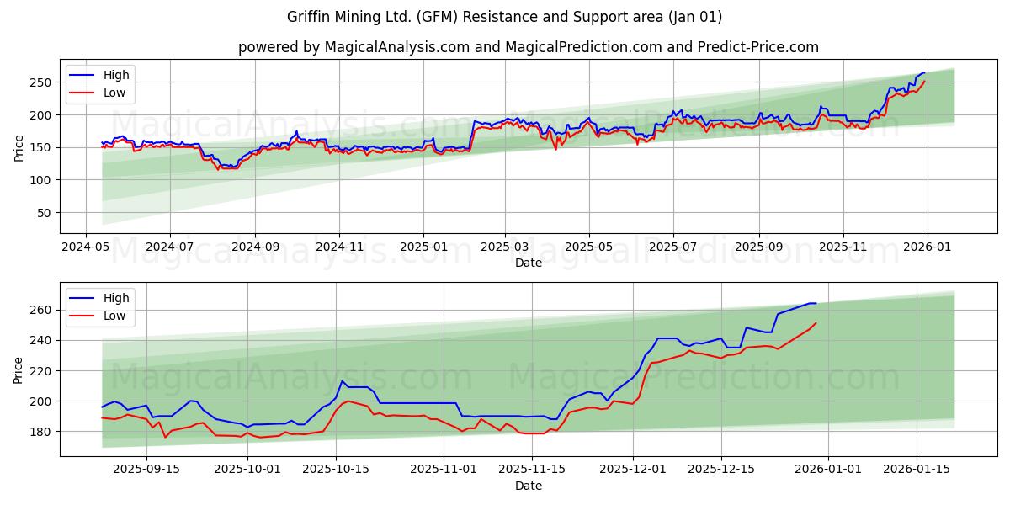This screenshot has height=505, width=1010.
Task: Click the 'Date' x-axis label of top chart
Action: point(529,263)
